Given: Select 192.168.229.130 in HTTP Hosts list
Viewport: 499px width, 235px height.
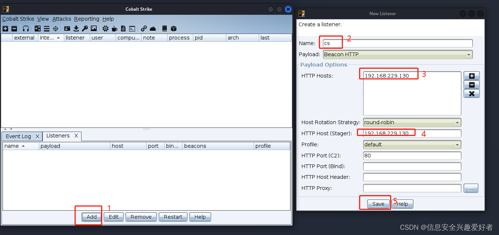Looking at the screenshot, I should pos(387,76).
